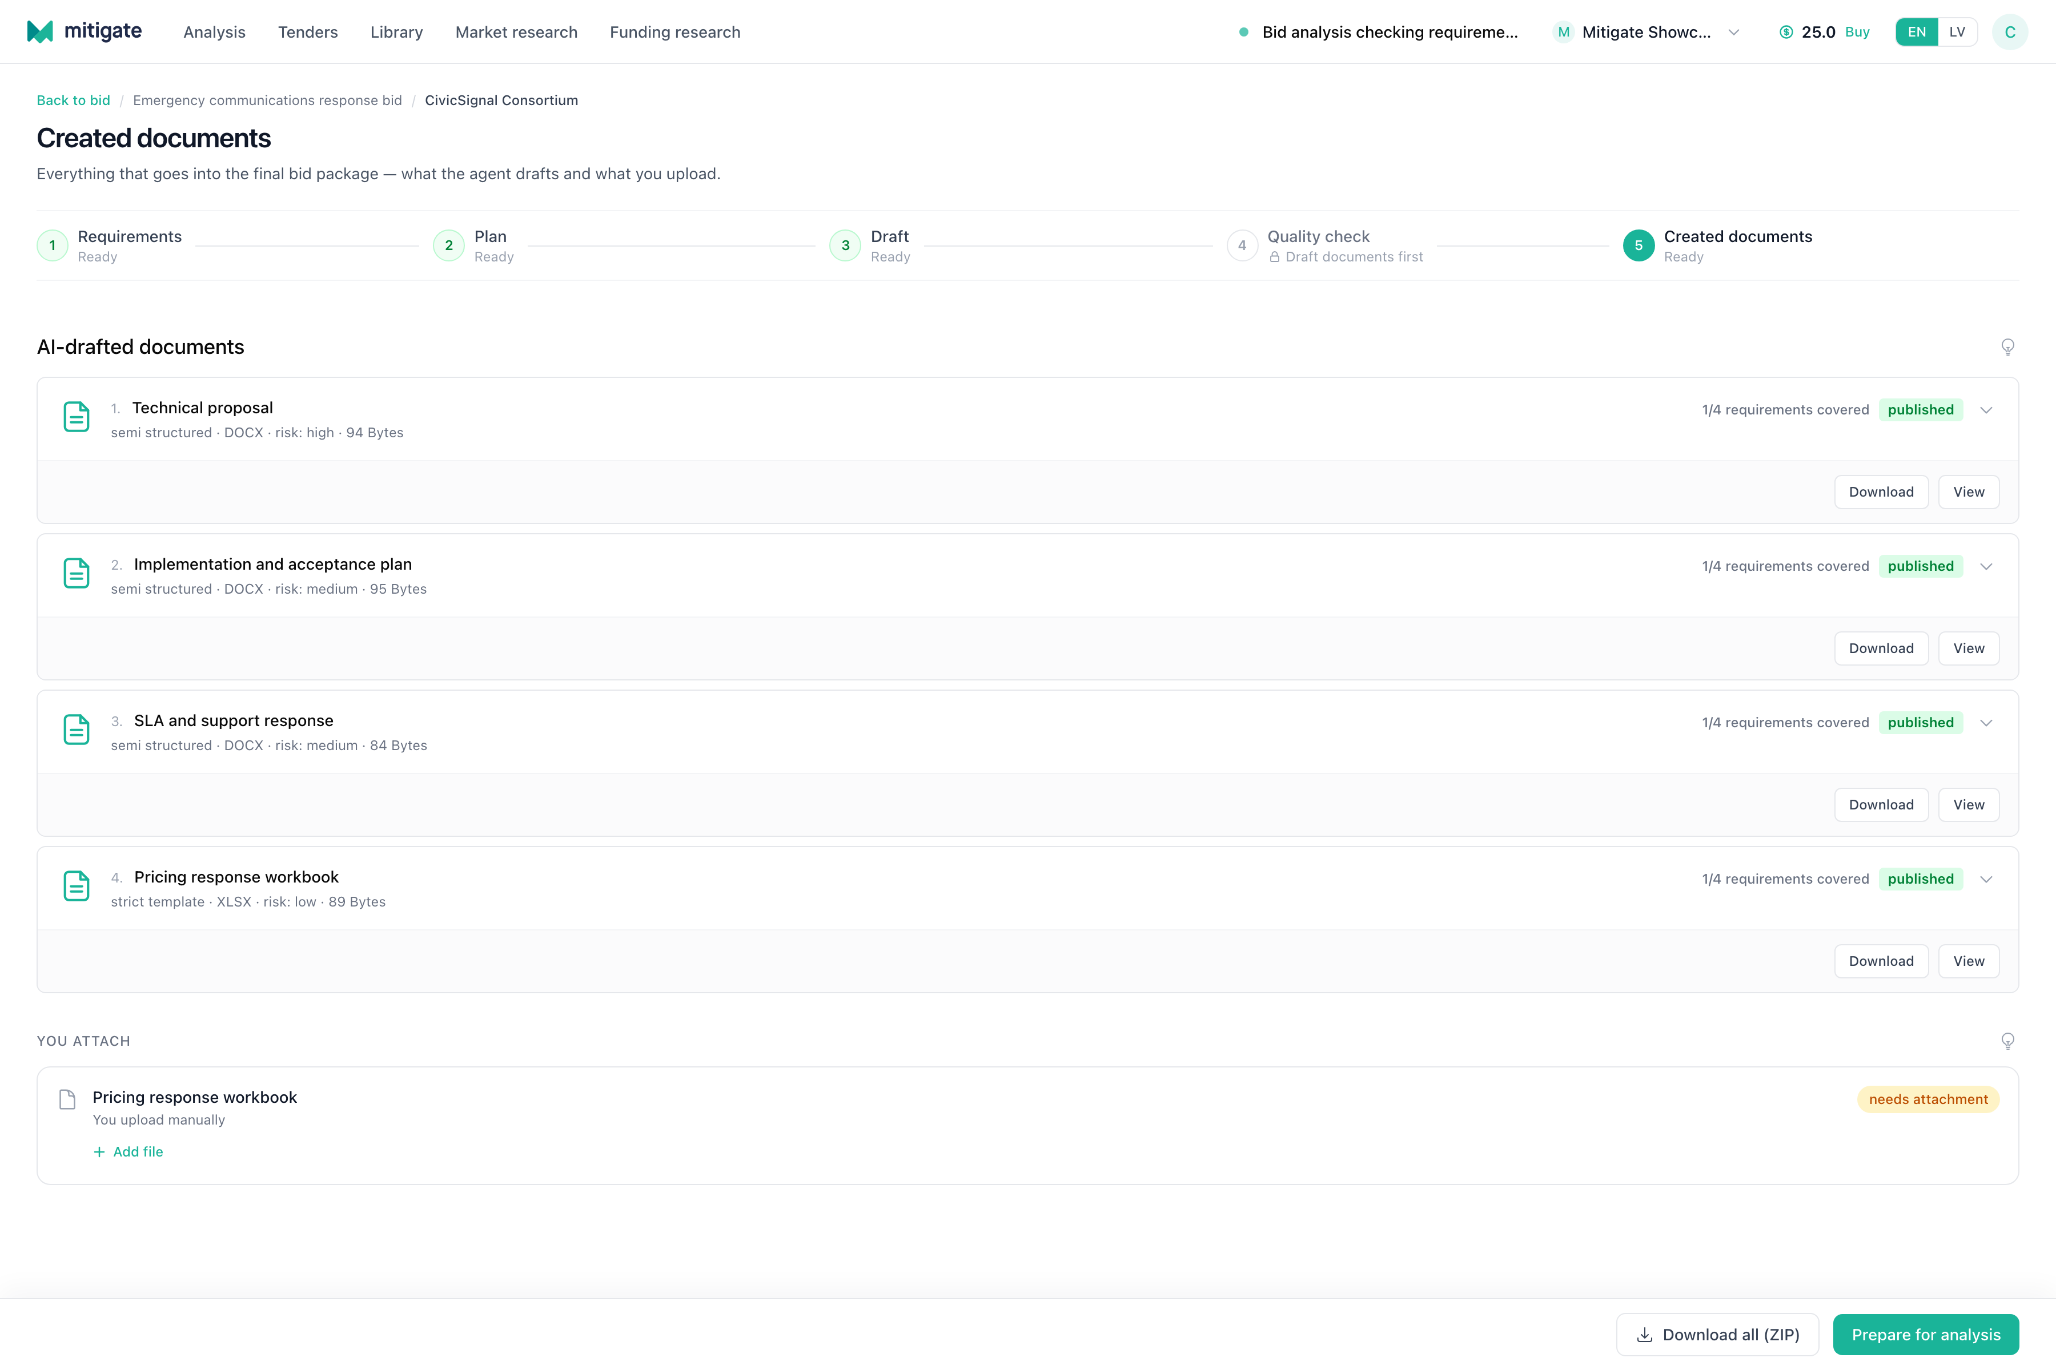Viewport: 2056px width, 1370px height.
Task: Go to step 4 Quality check
Action: pyautogui.click(x=1325, y=245)
